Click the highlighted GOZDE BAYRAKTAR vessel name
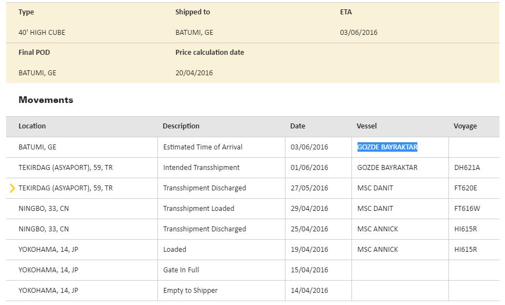The height and width of the screenshot is (305, 505). tap(387, 147)
